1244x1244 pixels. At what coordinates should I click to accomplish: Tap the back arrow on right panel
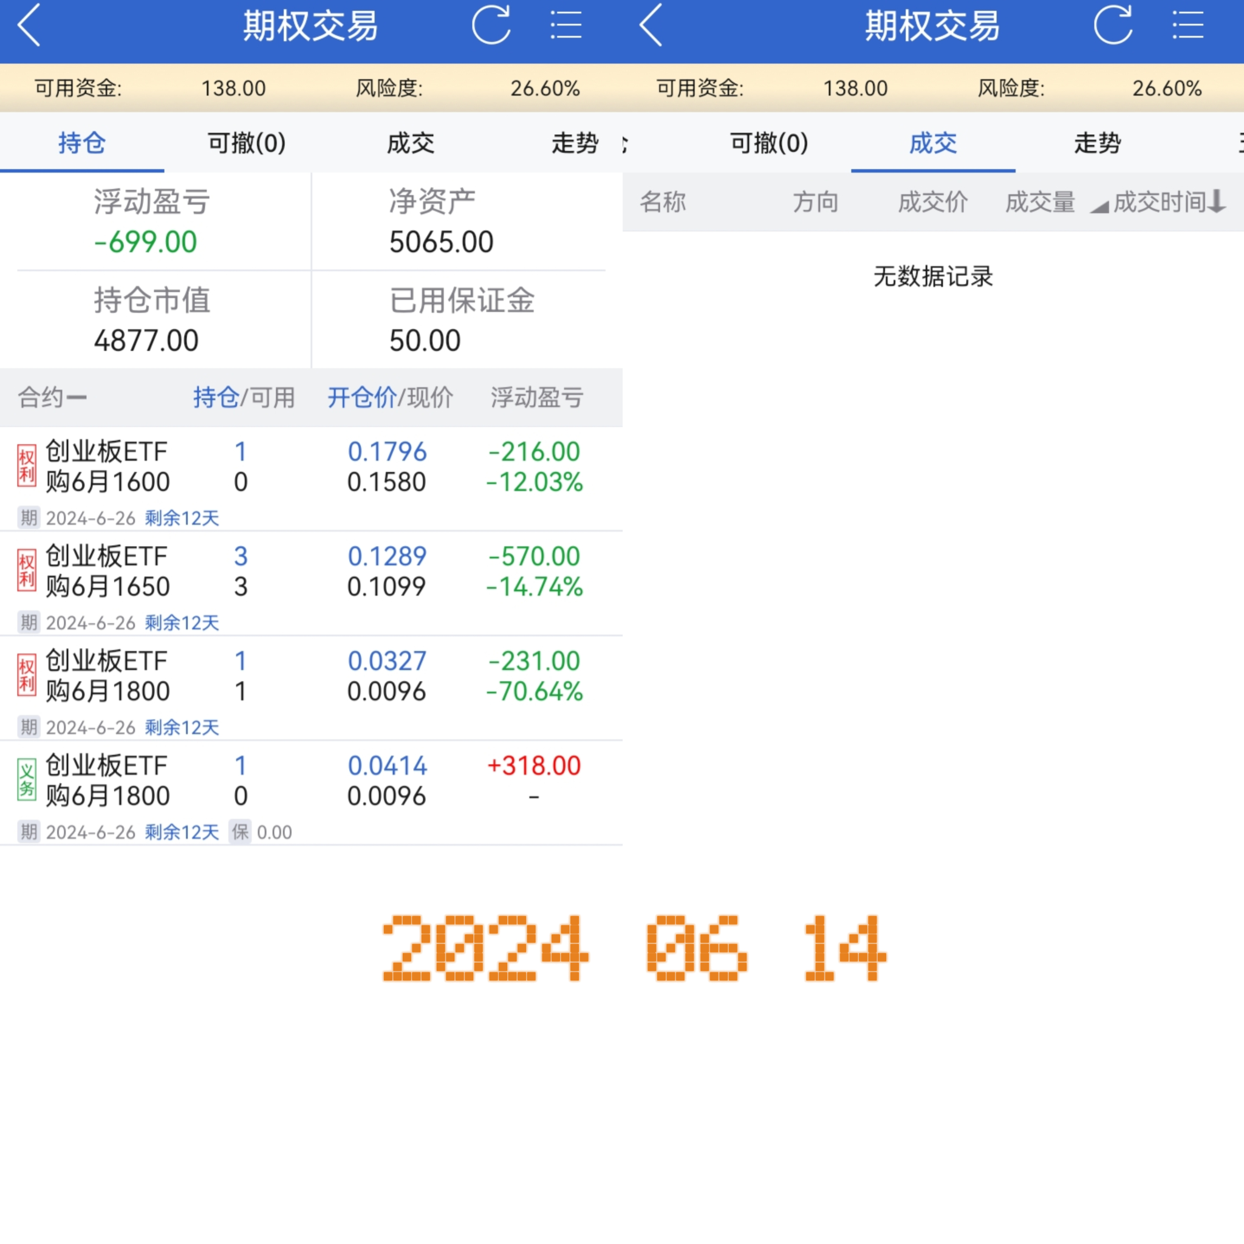(x=651, y=26)
